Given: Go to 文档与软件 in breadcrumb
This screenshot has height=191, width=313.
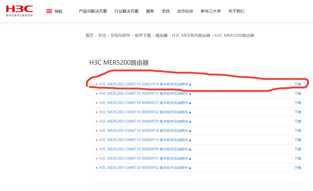Looking at the screenshot, I should tap(120, 36).
